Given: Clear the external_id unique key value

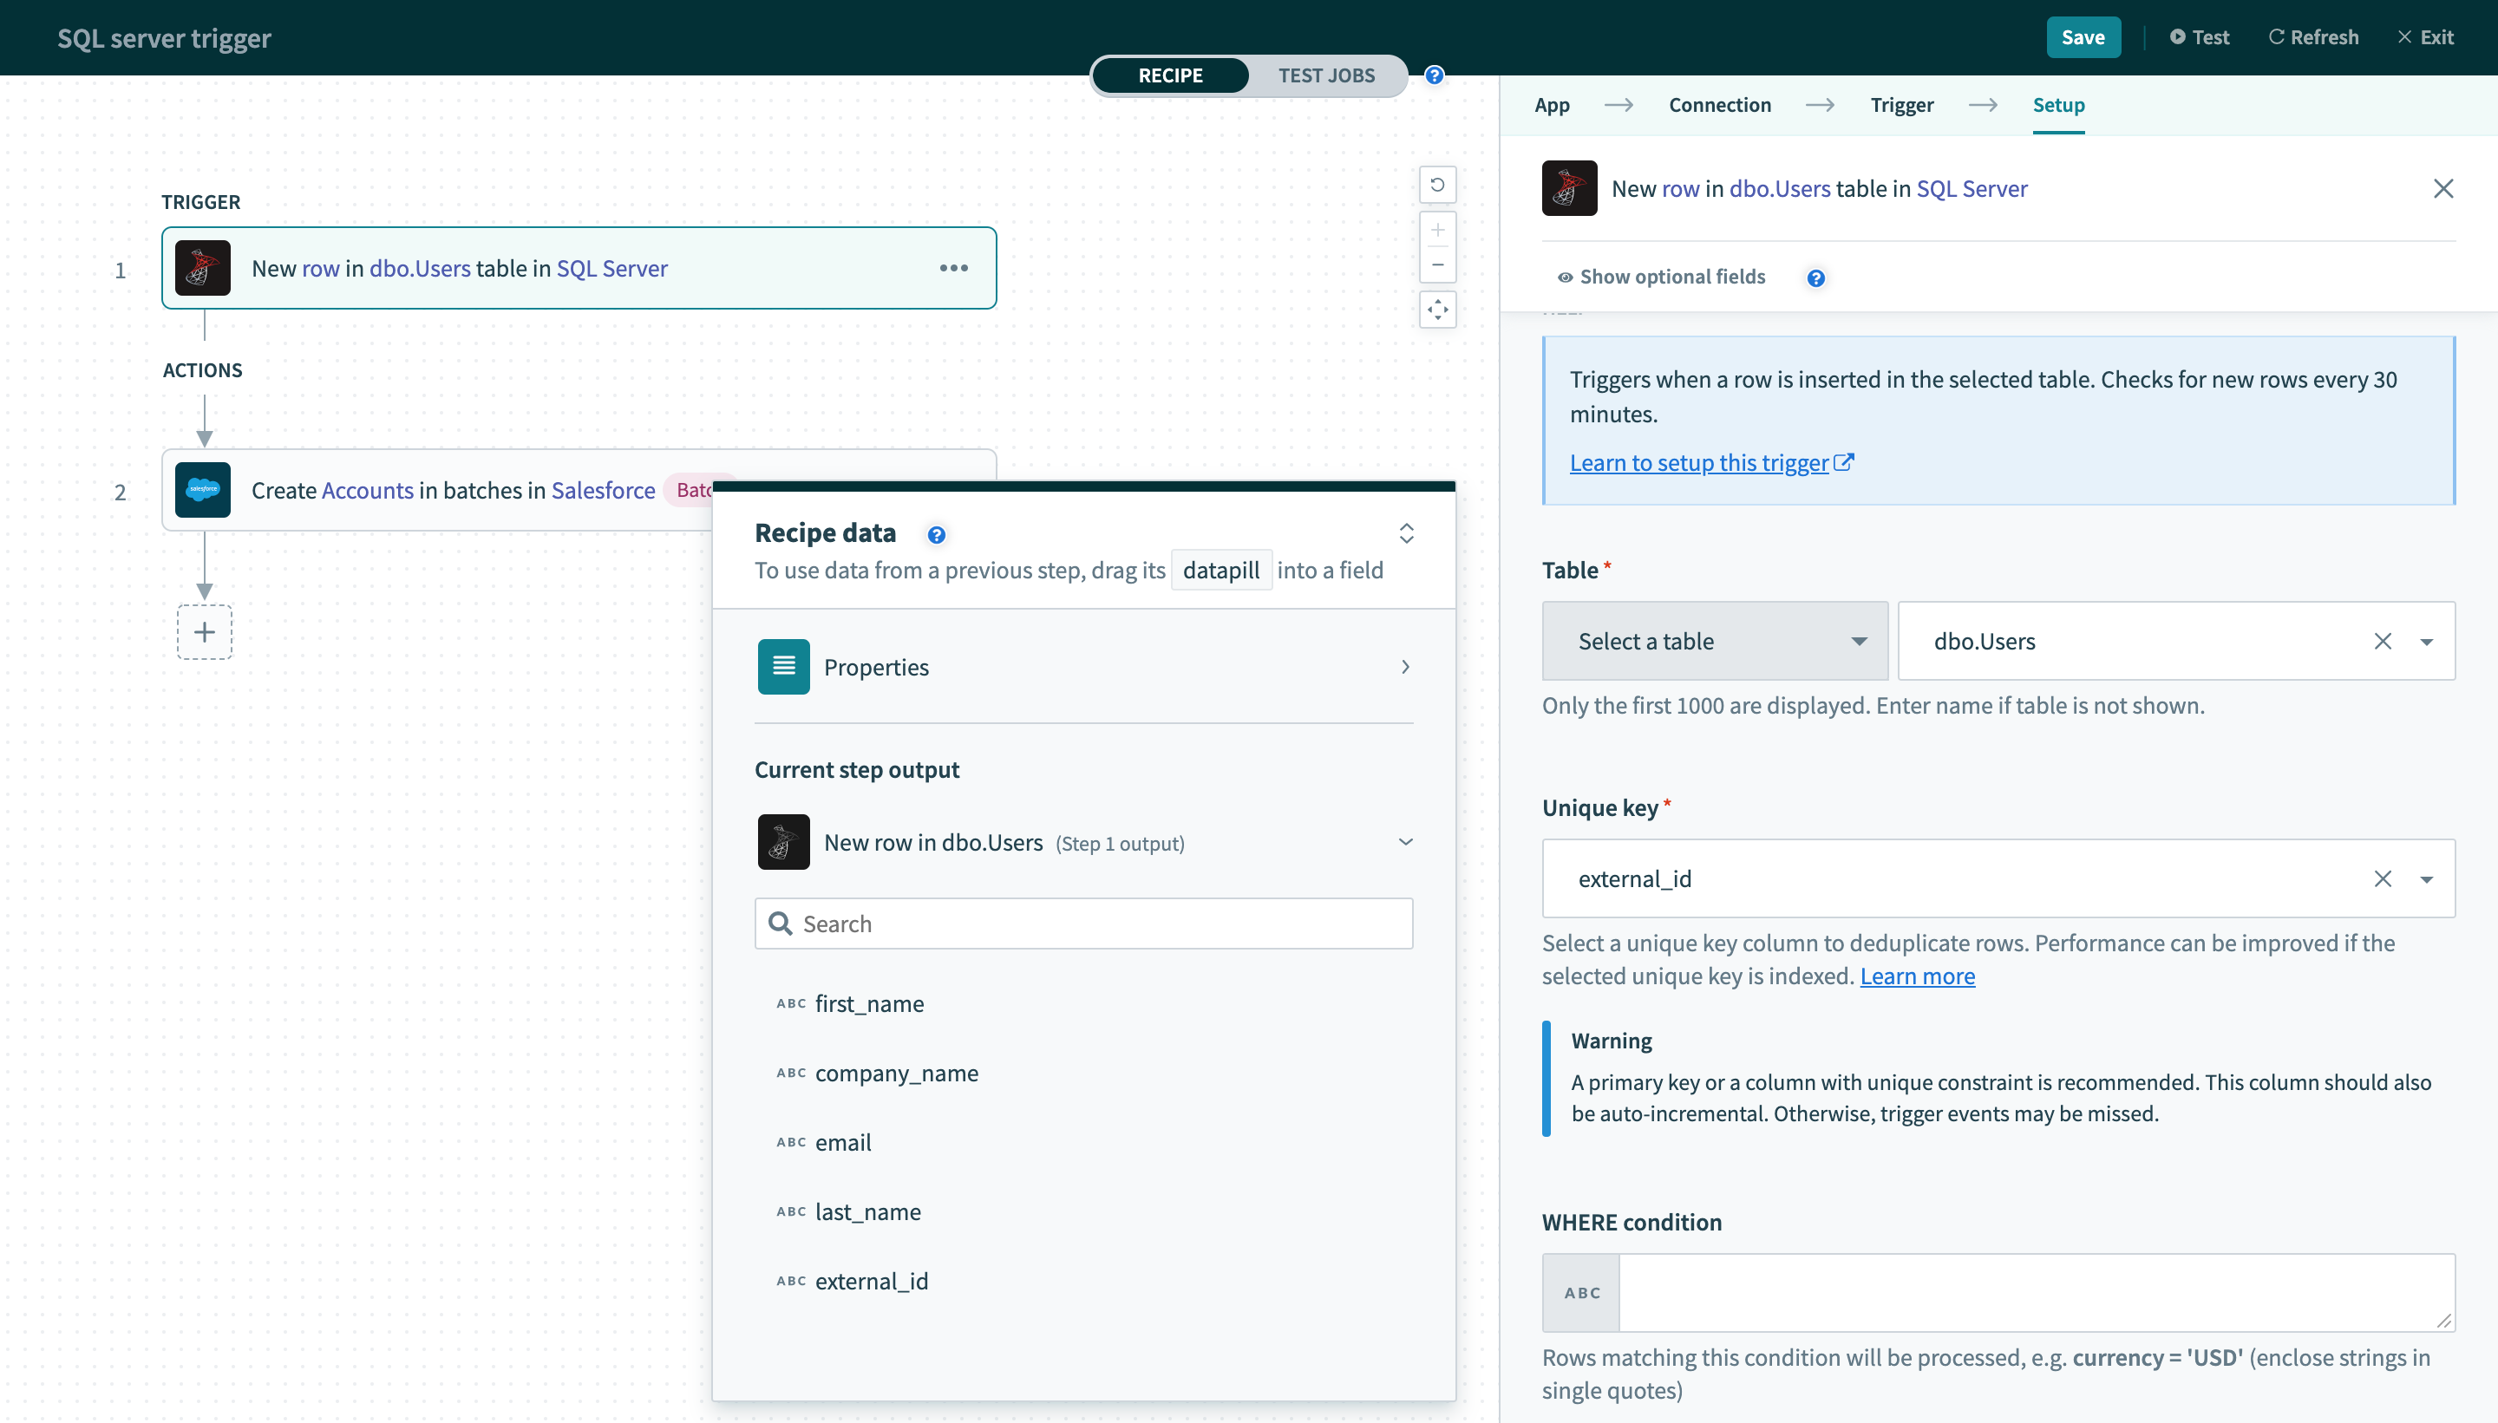Looking at the screenshot, I should 2382,878.
